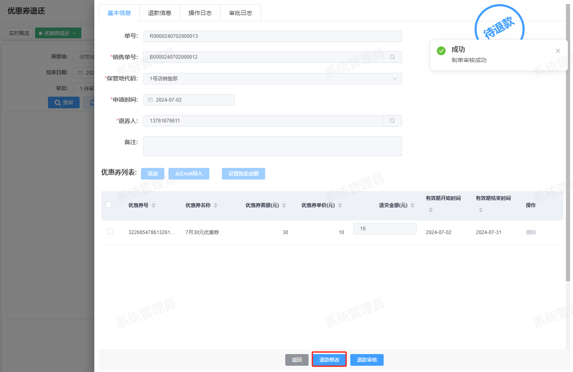Sort by 有效期结束时间 using its sort arrows
The height and width of the screenshot is (372, 573).
coord(481,210)
